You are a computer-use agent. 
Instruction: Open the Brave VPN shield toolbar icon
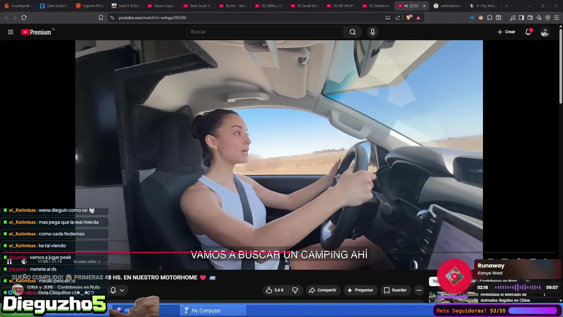coord(548,18)
